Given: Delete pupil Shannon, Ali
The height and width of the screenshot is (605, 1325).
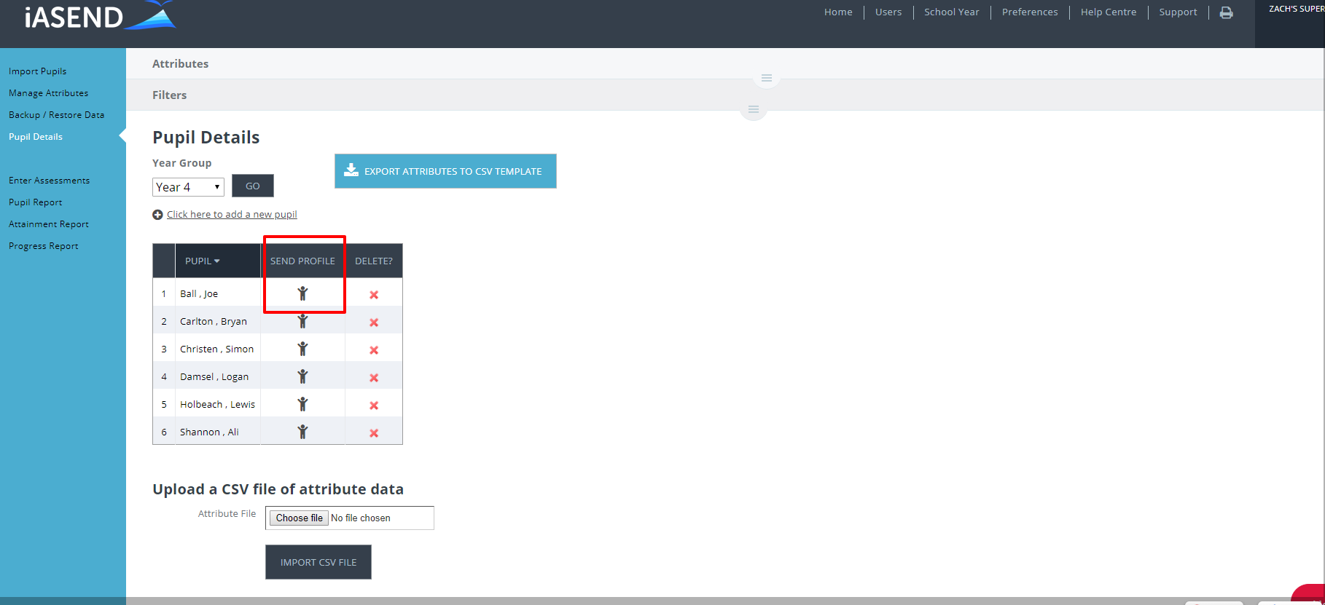Looking at the screenshot, I should [x=374, y=433].
